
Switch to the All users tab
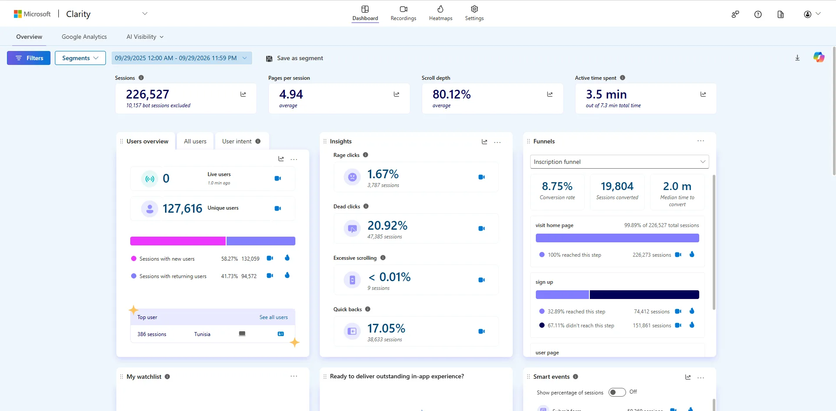195,141
